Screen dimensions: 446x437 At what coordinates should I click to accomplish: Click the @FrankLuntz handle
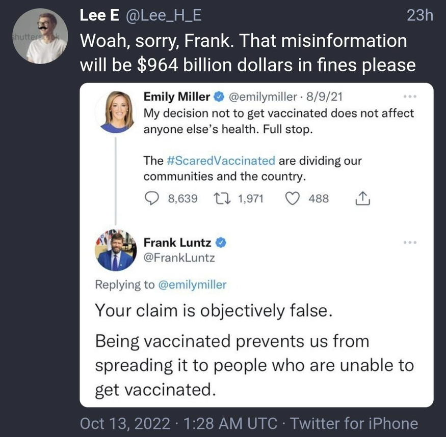click(179, 258)
